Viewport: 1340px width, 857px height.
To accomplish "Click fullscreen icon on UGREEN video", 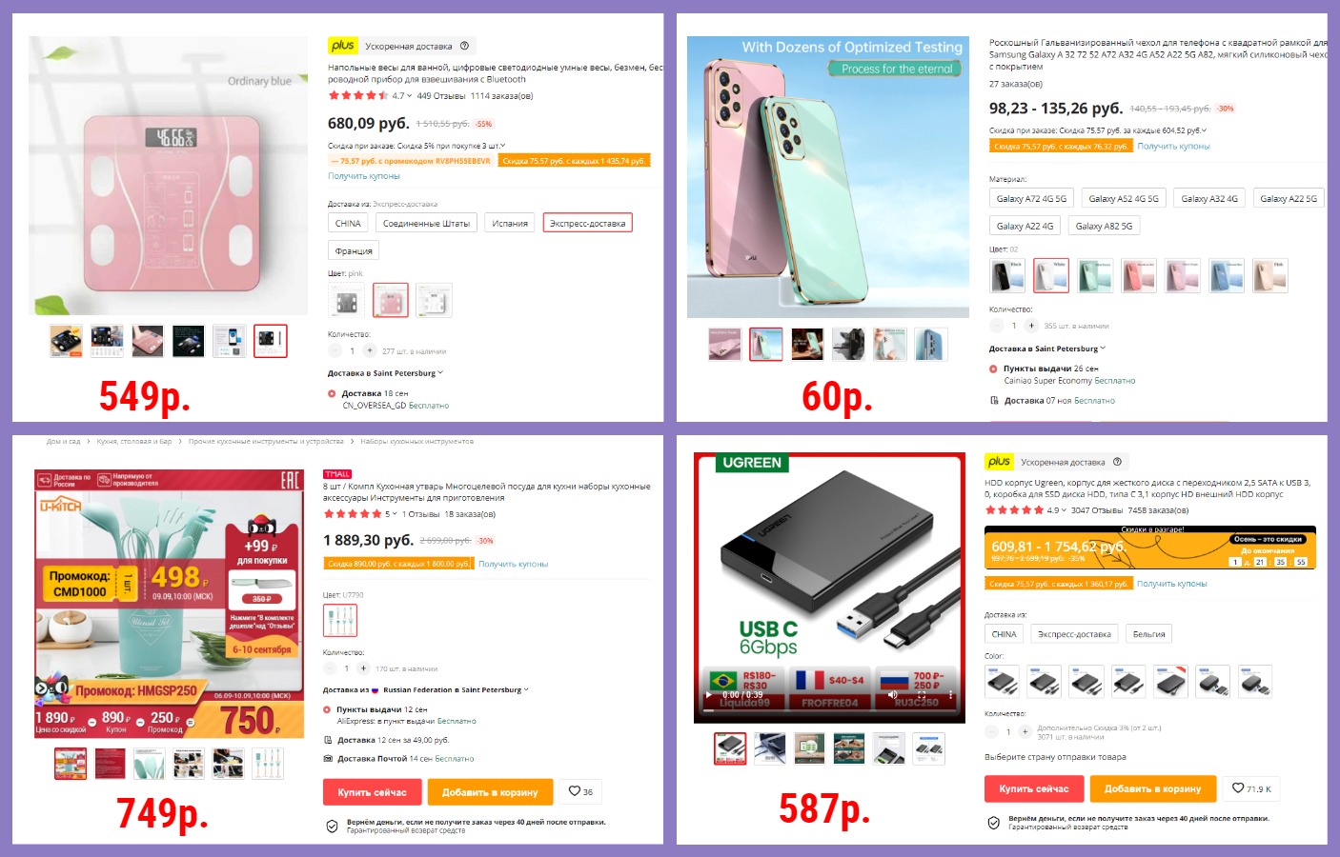I will (922, 695).
